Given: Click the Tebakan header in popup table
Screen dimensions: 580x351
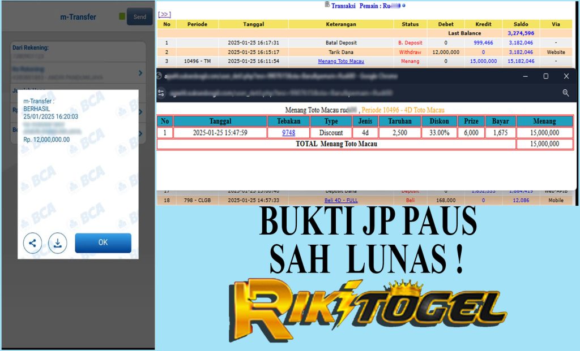Looking at the screenshot, I should (x=288, y=121).
